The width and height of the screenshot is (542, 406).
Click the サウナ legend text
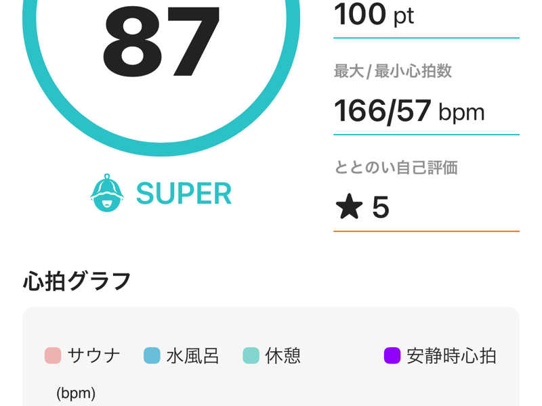[x=93, y=356]
